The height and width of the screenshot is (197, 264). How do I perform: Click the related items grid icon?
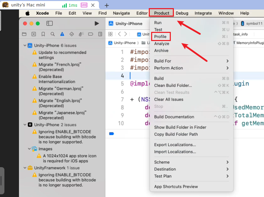pyautogui.click(x=110, y=34)
